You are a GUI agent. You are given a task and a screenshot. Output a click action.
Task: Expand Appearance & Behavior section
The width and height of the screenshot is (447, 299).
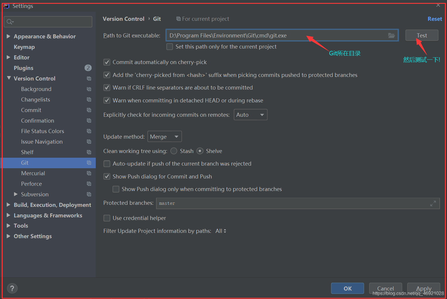tap(8, 36)
